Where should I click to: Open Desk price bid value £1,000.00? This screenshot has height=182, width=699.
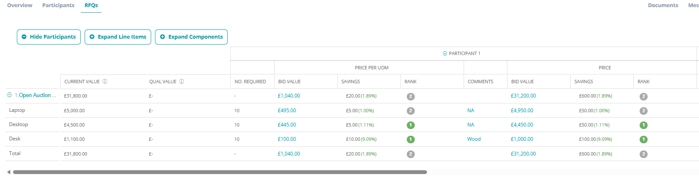522,139
